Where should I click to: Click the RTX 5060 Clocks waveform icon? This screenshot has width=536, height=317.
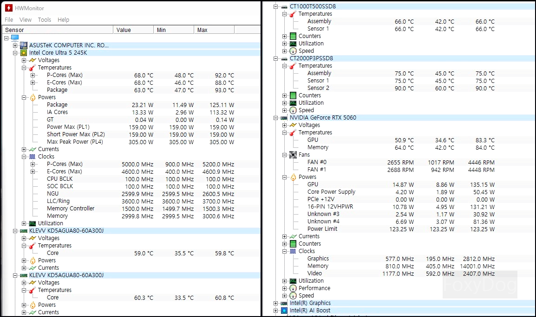pyautogui.click(x=293, y=251)
